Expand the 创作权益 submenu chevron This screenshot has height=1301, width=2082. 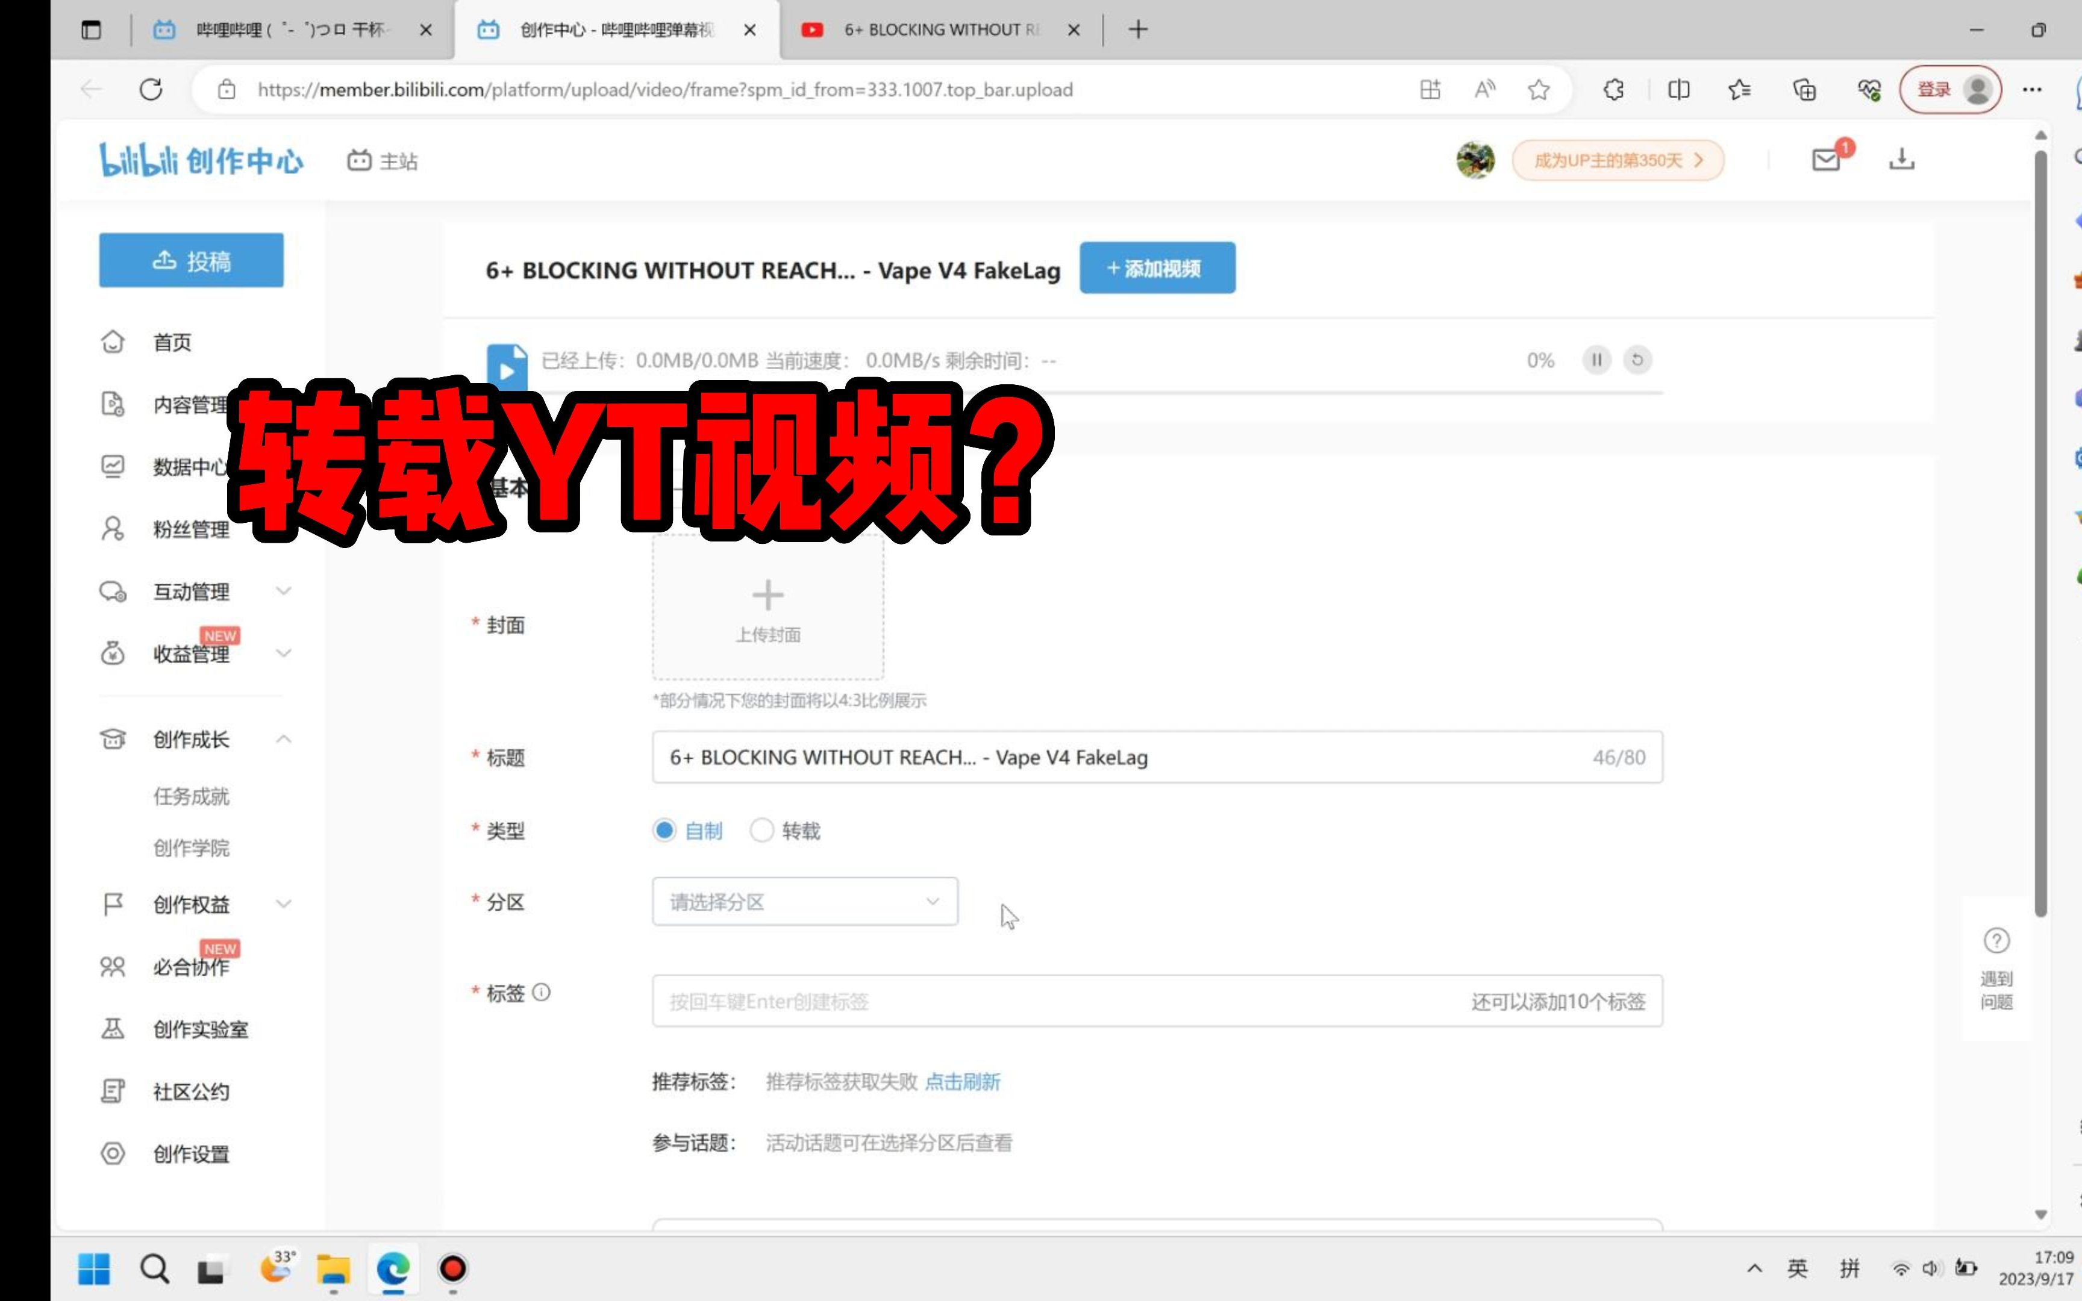[x=283, y=903]
